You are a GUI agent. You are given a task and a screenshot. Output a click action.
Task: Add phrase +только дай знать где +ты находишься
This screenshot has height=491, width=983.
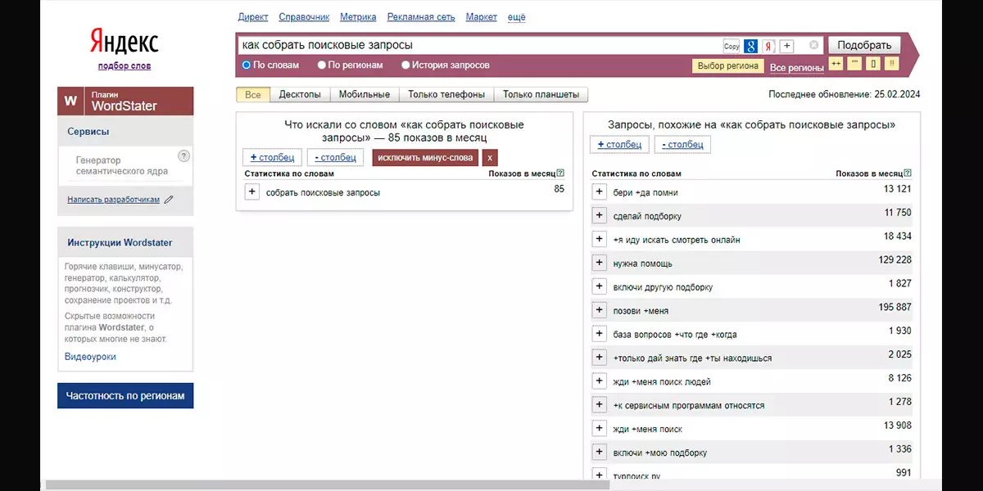[x=600, y=358]
